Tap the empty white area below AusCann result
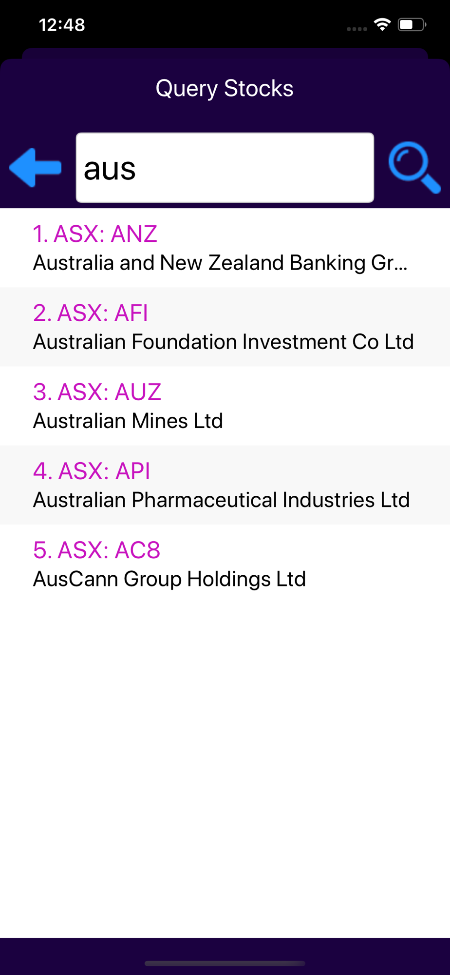This screenshot has height=975, width=450. pyautogui.click(x=225, y=770)
